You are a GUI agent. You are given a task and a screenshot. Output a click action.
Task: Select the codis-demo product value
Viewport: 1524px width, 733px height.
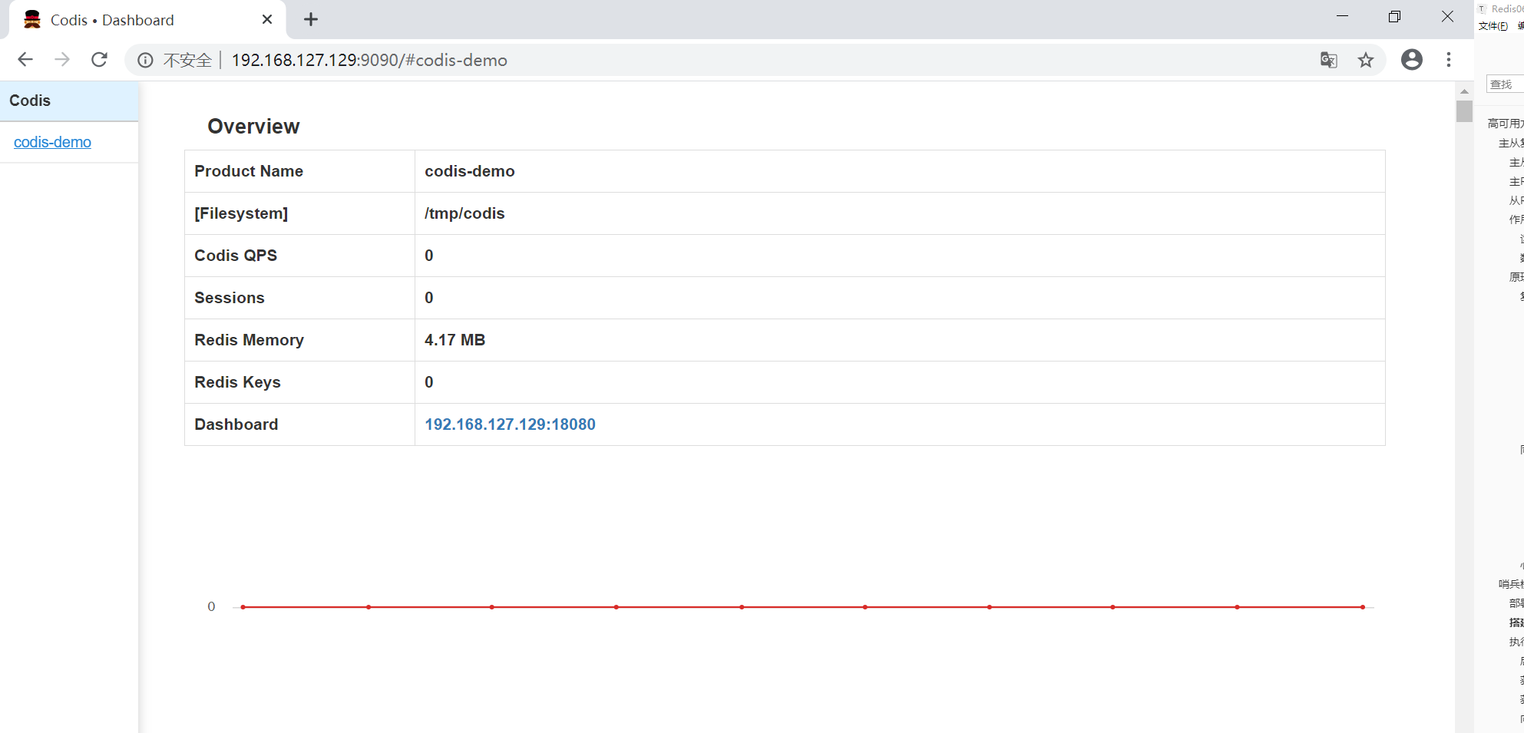[469, 171]
